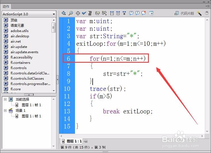Open the 代码片断 code snippets button
The height and width of the screenshot is (153, 211).
(184, 13)
